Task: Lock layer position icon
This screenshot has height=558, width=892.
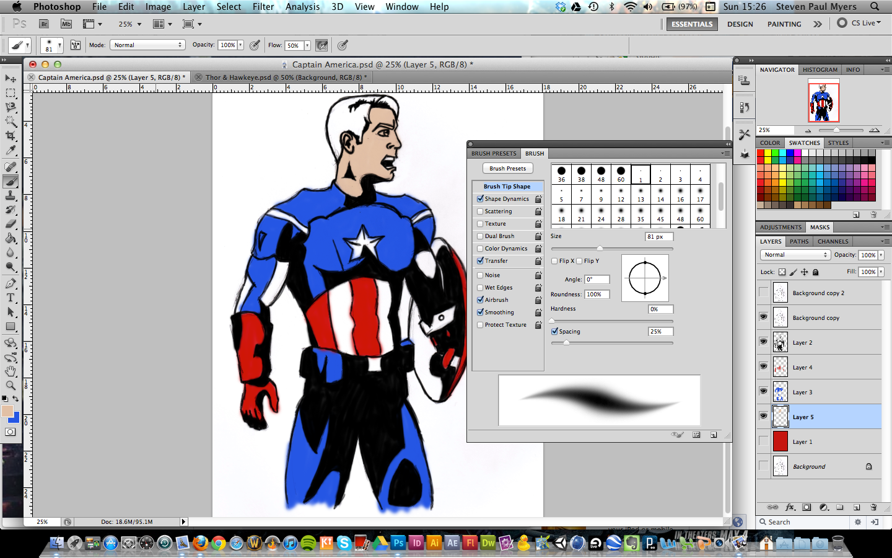Action: point(804,272)
